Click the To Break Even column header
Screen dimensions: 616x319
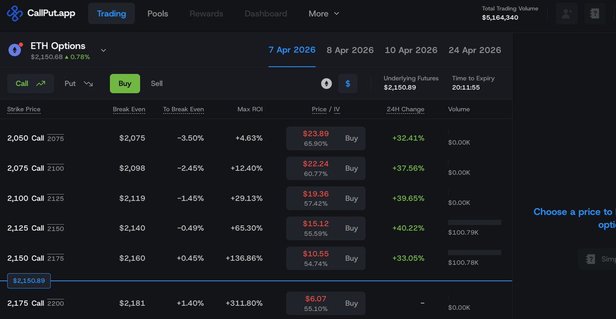(x=183, y=109)
